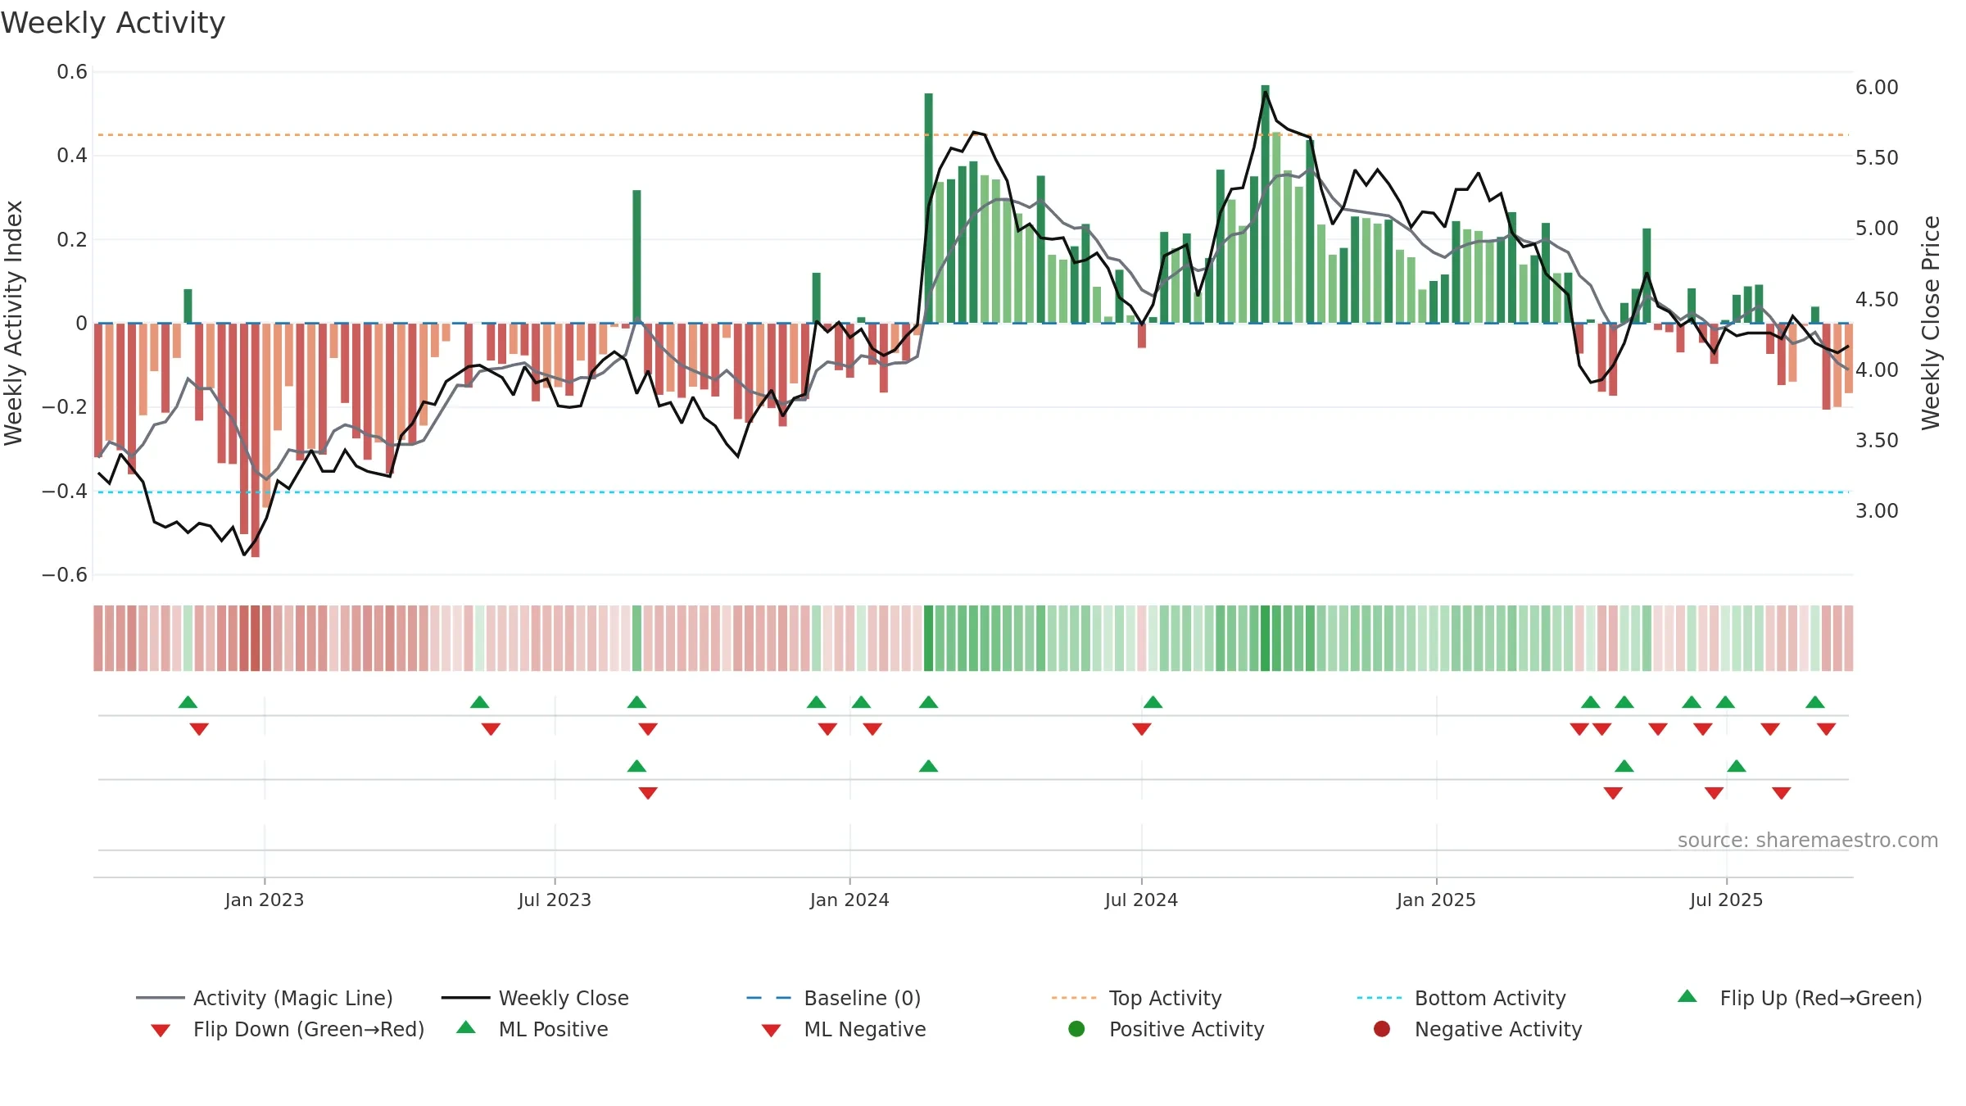Image resolution: width=1966 pixels, height=1106 pixels.
Task: Click the '0.6' left axis tick
Action: click(x=72, y=72)
